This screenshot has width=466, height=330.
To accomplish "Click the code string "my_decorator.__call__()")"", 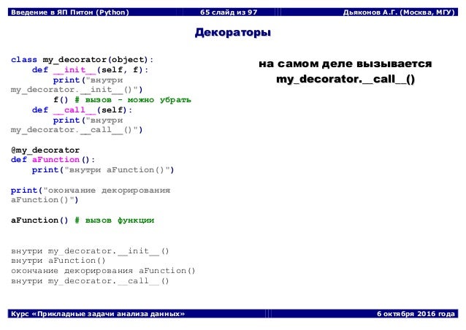I will tap(77, 130).
